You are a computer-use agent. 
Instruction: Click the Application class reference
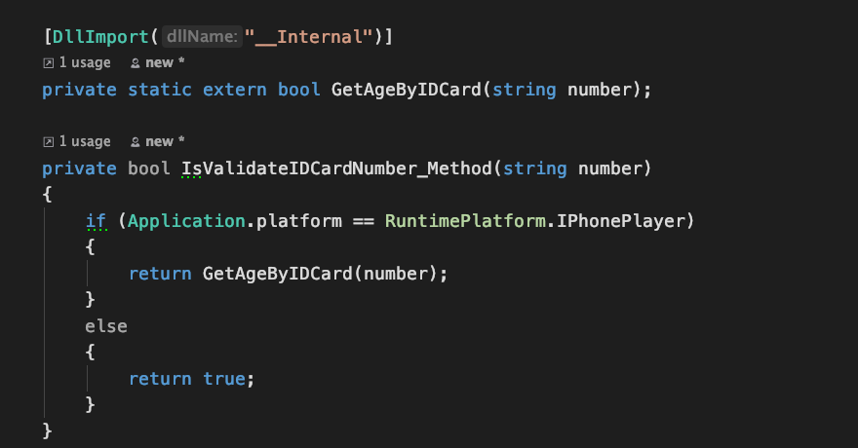point(186,221)
